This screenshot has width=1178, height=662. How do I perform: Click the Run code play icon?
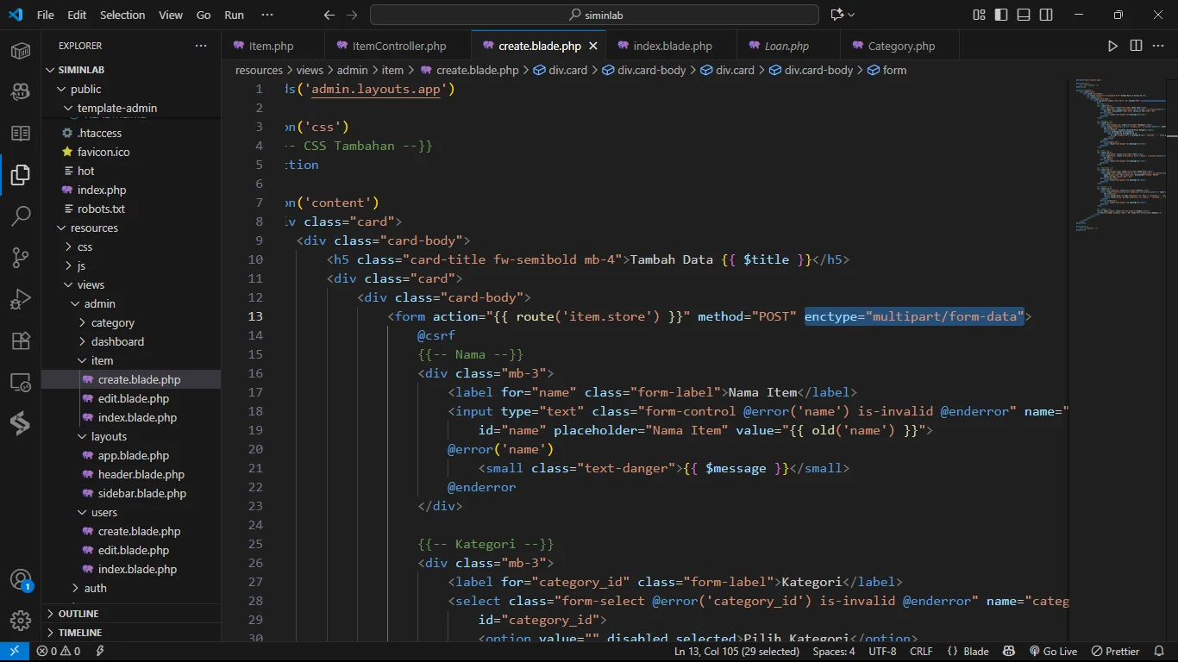coord(1112,46)
